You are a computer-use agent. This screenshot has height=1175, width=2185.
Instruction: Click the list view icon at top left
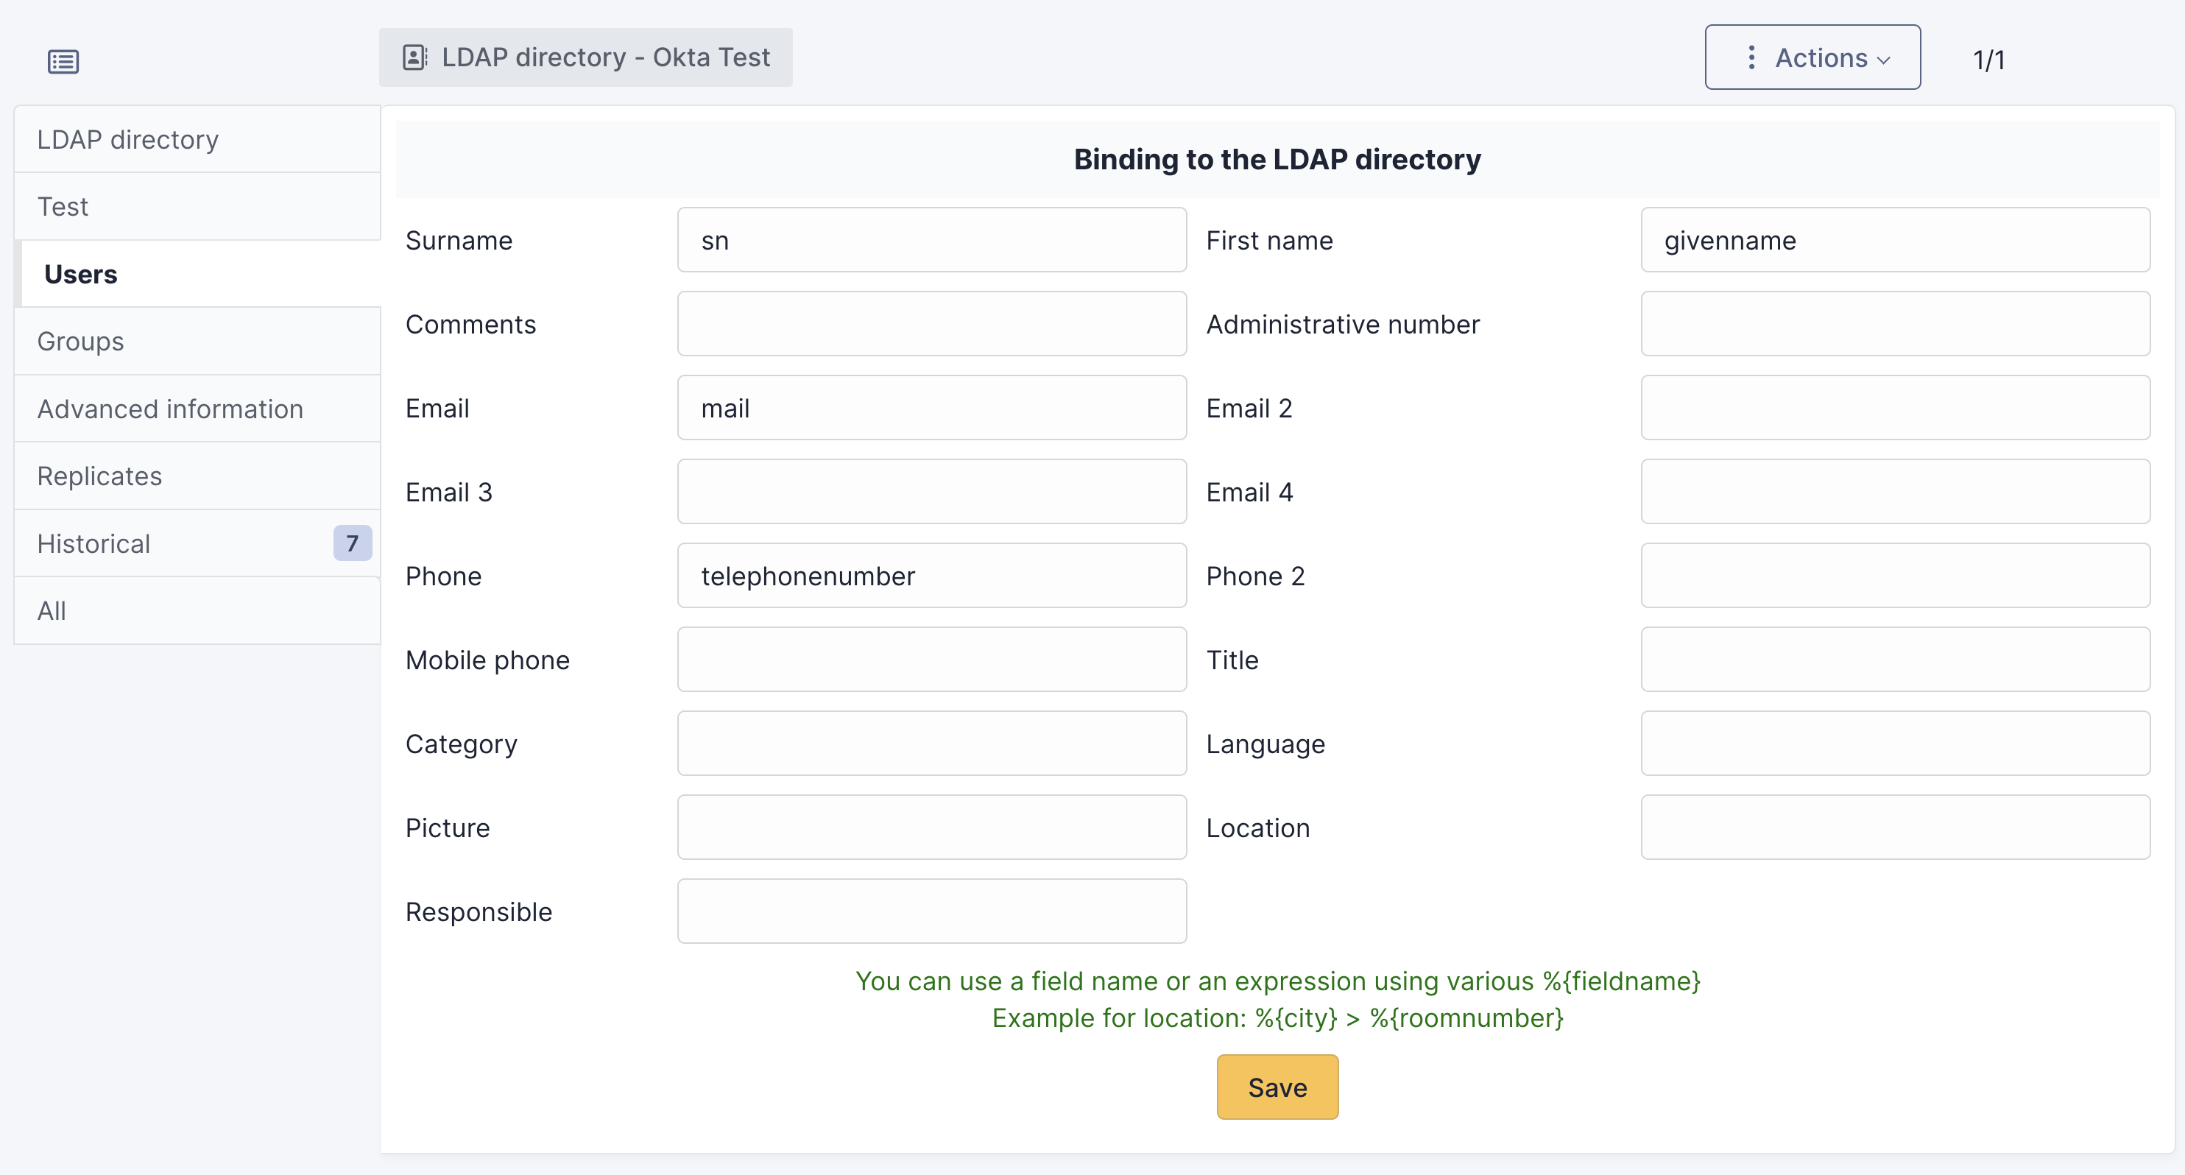[x=63, y=61]
